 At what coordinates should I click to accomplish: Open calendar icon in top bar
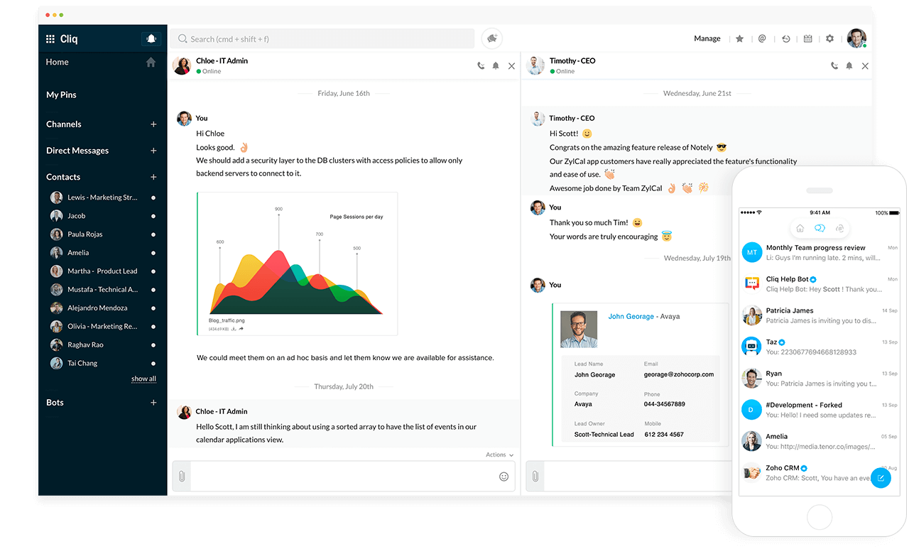coord(807,39)
